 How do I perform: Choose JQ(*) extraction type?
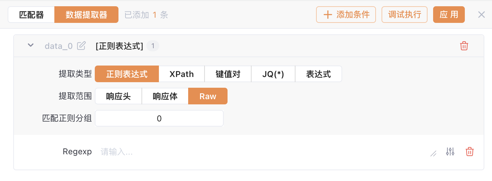pyautogui.click(x=273, y=74)
